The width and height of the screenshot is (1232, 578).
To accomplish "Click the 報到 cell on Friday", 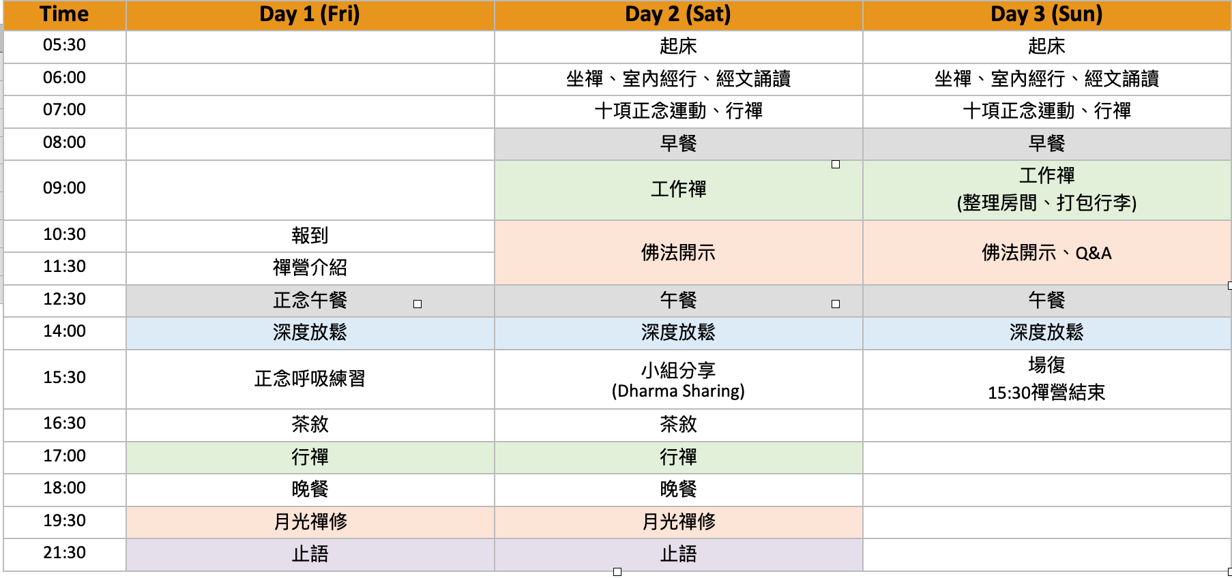I will click(x=310, y=236).
